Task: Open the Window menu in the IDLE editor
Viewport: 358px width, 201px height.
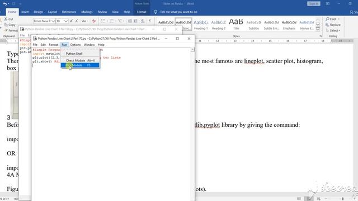Action: pos(89,45)
